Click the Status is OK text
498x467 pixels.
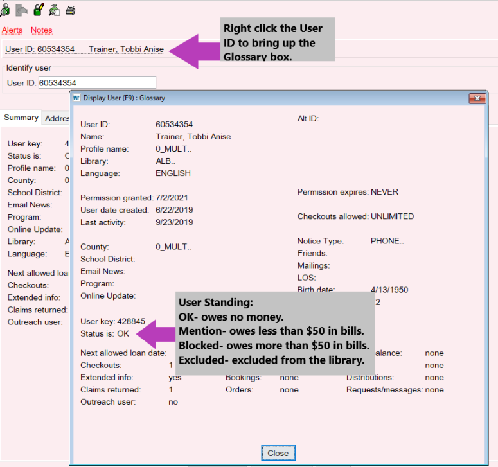(105, 333)
